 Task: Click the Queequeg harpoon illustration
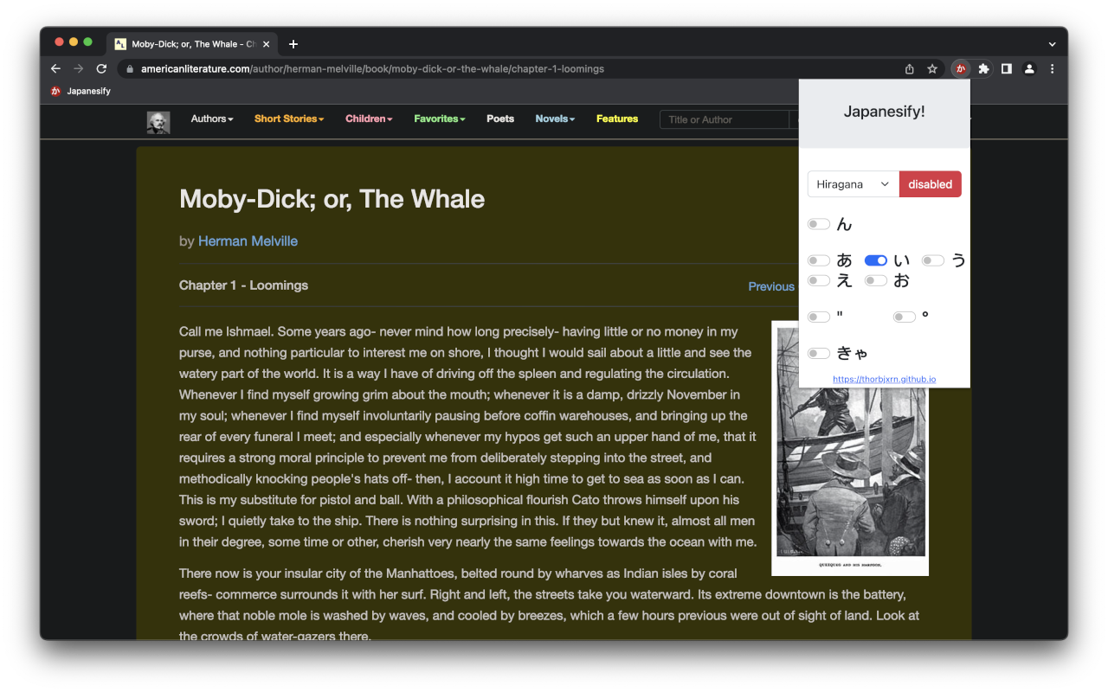850,480
